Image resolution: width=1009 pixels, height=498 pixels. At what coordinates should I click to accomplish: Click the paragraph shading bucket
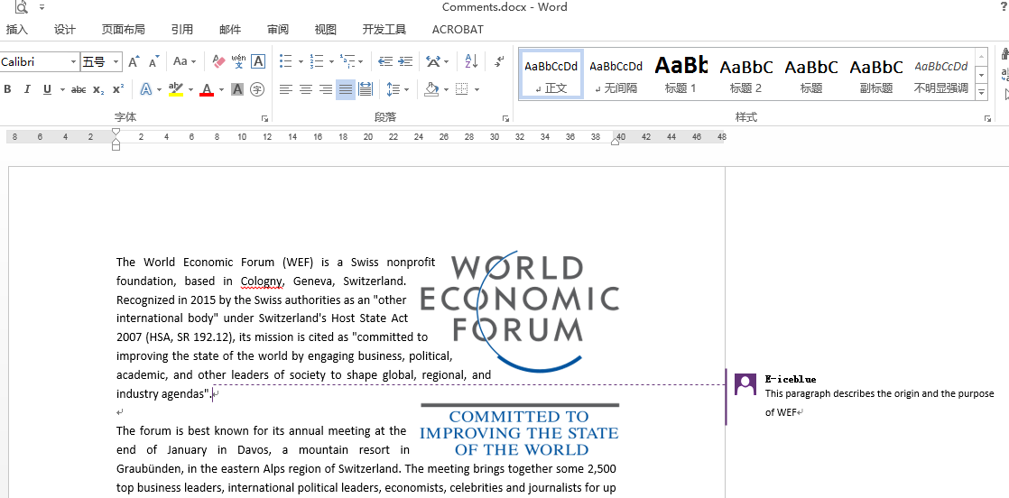(432, 89)
